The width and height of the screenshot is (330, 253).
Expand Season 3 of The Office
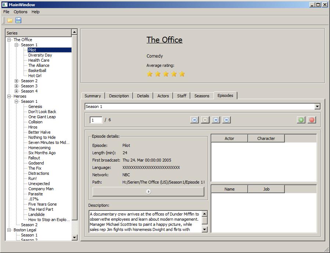point(17,86)
